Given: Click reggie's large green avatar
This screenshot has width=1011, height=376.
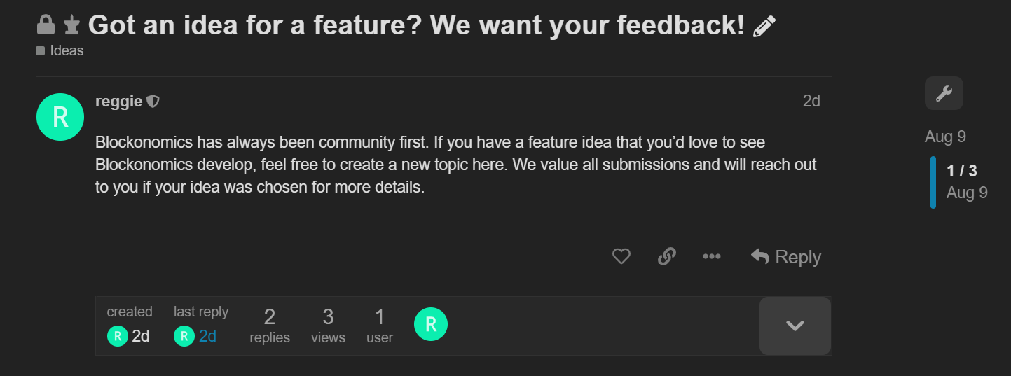Looking at the screenshot, I should (x=60, y=117).
